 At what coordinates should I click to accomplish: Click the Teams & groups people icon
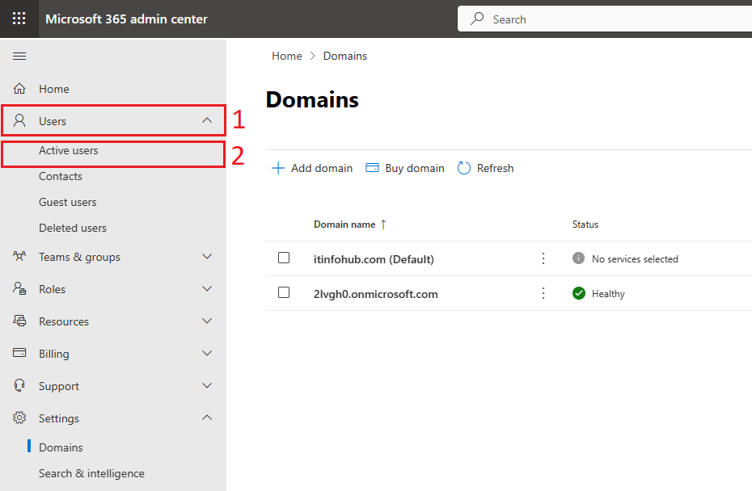click(19, 256)
